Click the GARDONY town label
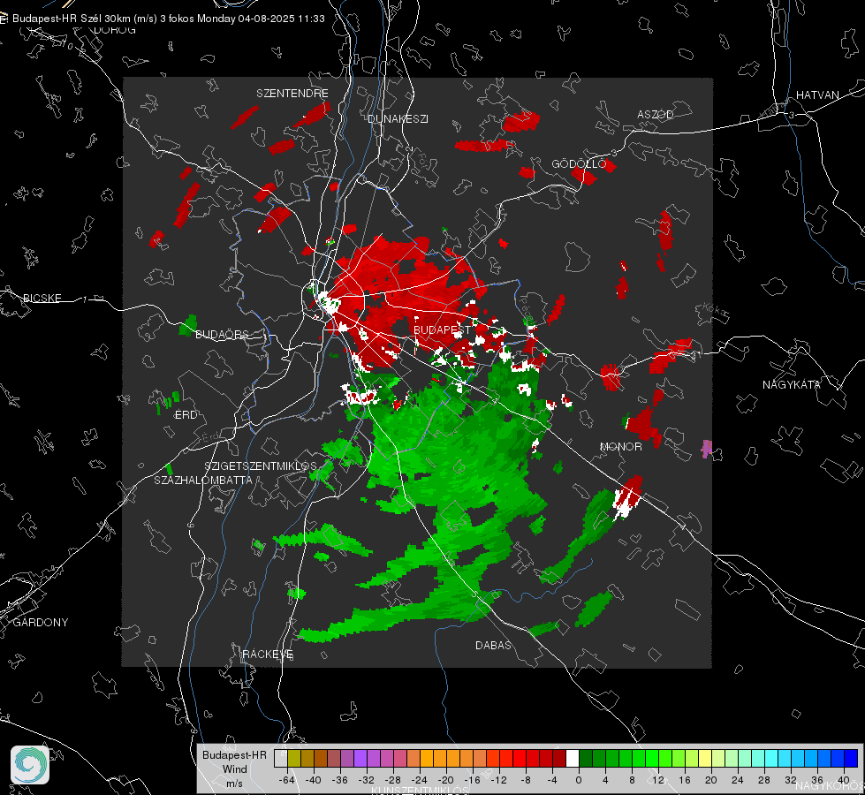 click(x=41, y=623)
